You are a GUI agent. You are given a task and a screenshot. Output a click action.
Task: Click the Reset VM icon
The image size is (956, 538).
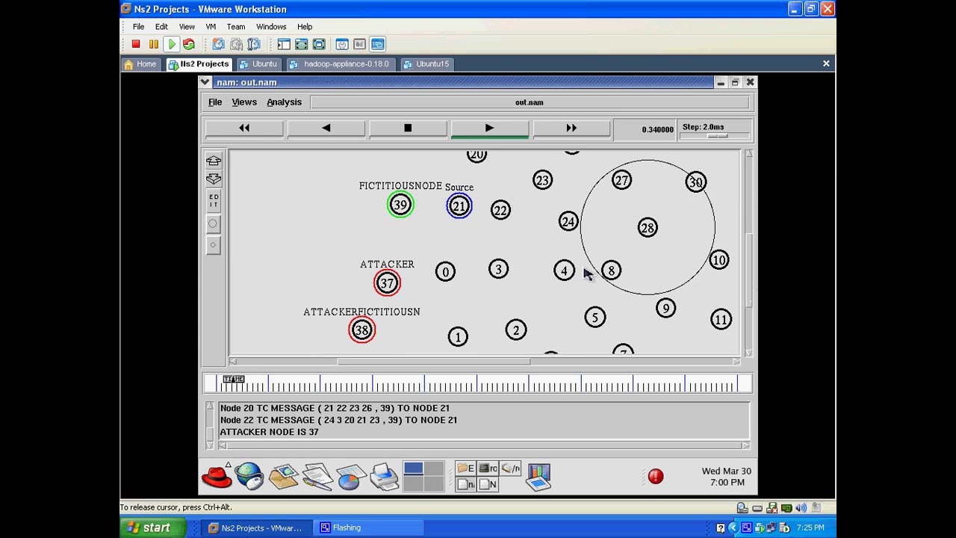[x=188, y=44]
